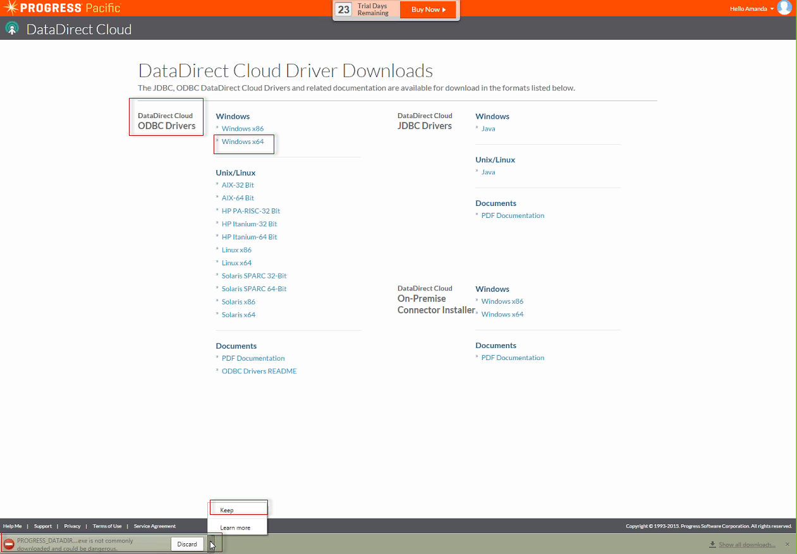Download the Linux x86 ODBC driver

click(x=236, y=250)
